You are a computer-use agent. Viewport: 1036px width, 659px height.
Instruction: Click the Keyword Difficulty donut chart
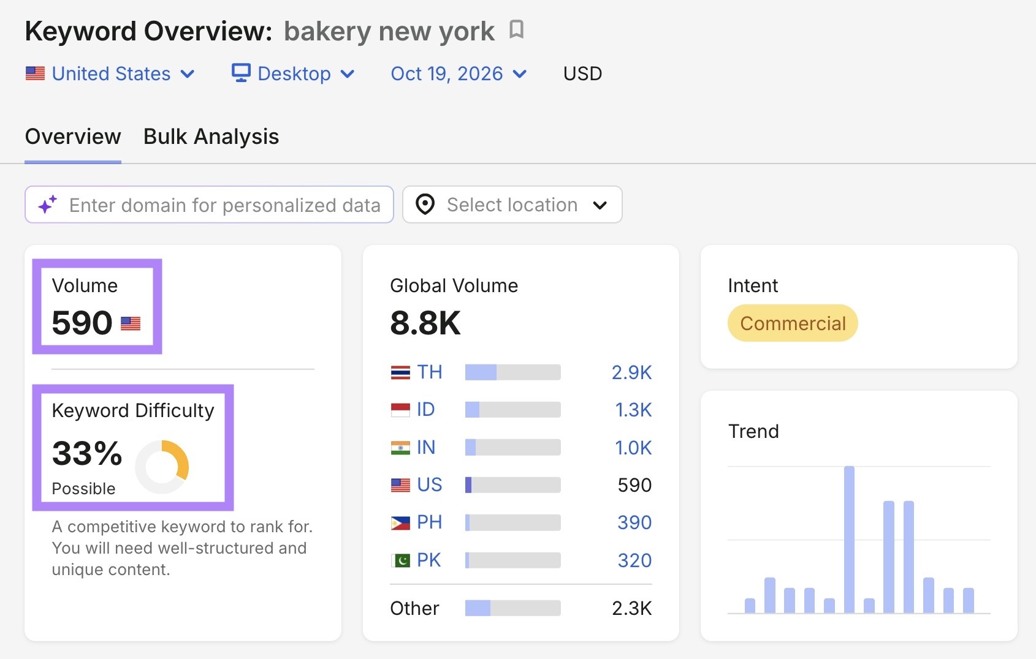click(162, 467)
